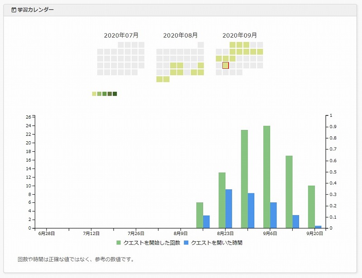This screenshot has width=362, height=278.
Task: Pick the darkest green legend swatch
Action: point(115,94)
